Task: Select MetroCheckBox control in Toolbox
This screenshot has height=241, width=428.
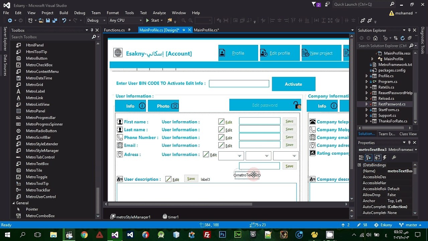Action: tap(39, 65)
